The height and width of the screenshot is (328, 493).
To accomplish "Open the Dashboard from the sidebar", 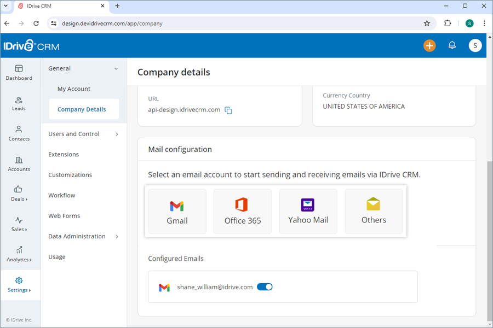I will pyautogui.click(x=20, y=73).
